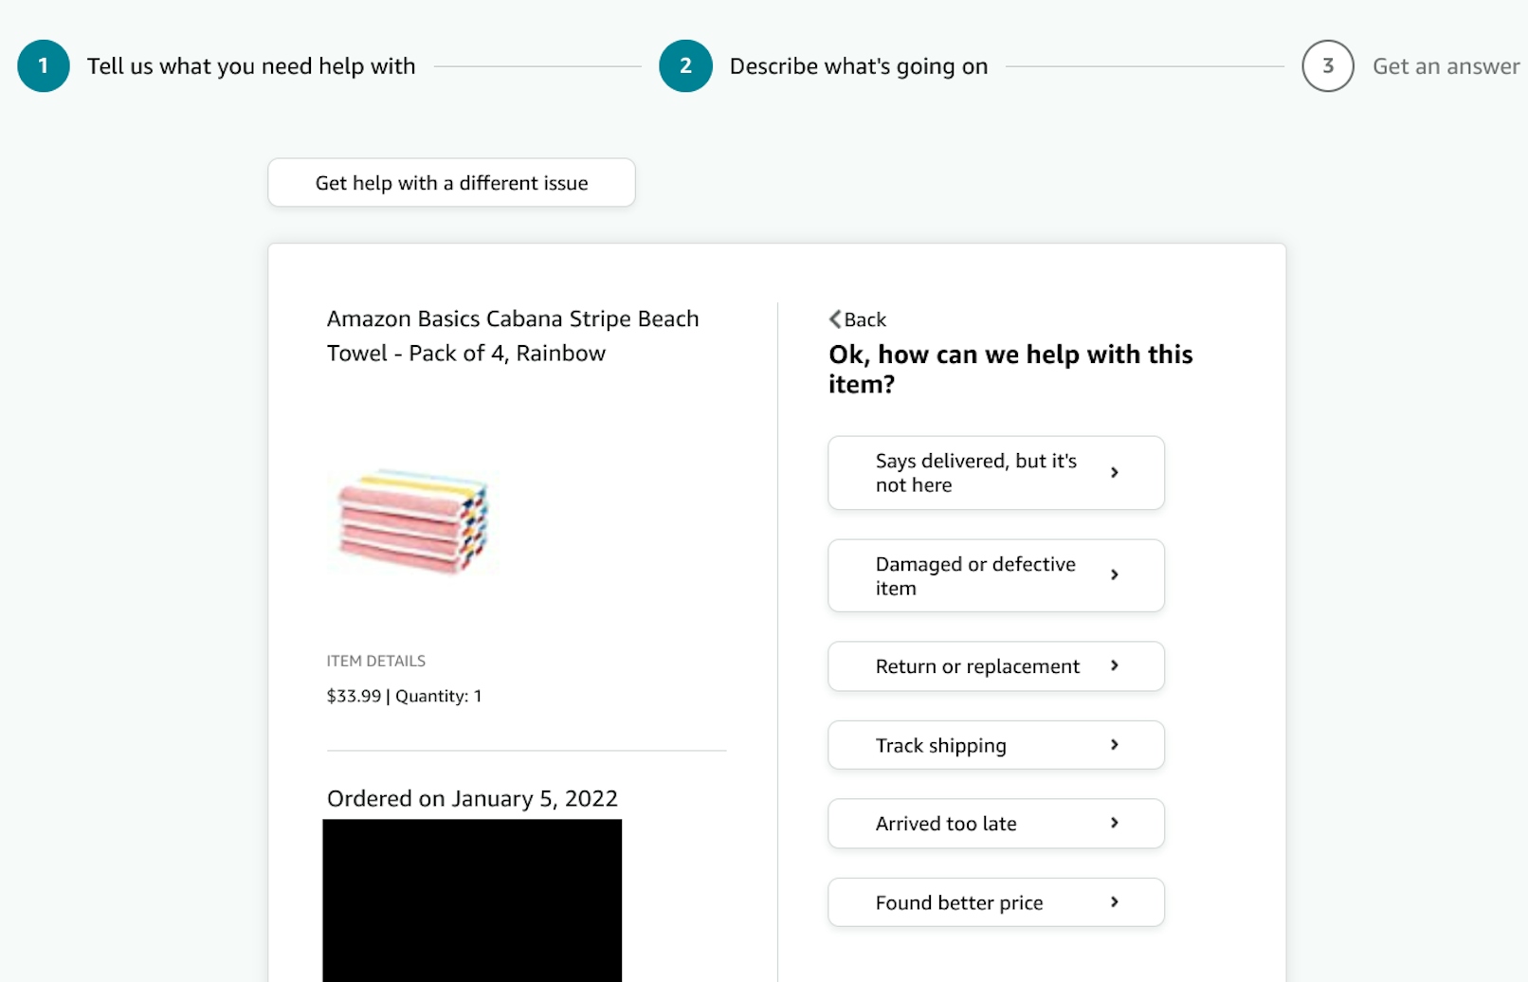1528x982 pixels.
Task: Select the 'Damaged or defective item' option
Action: point(995,575)
